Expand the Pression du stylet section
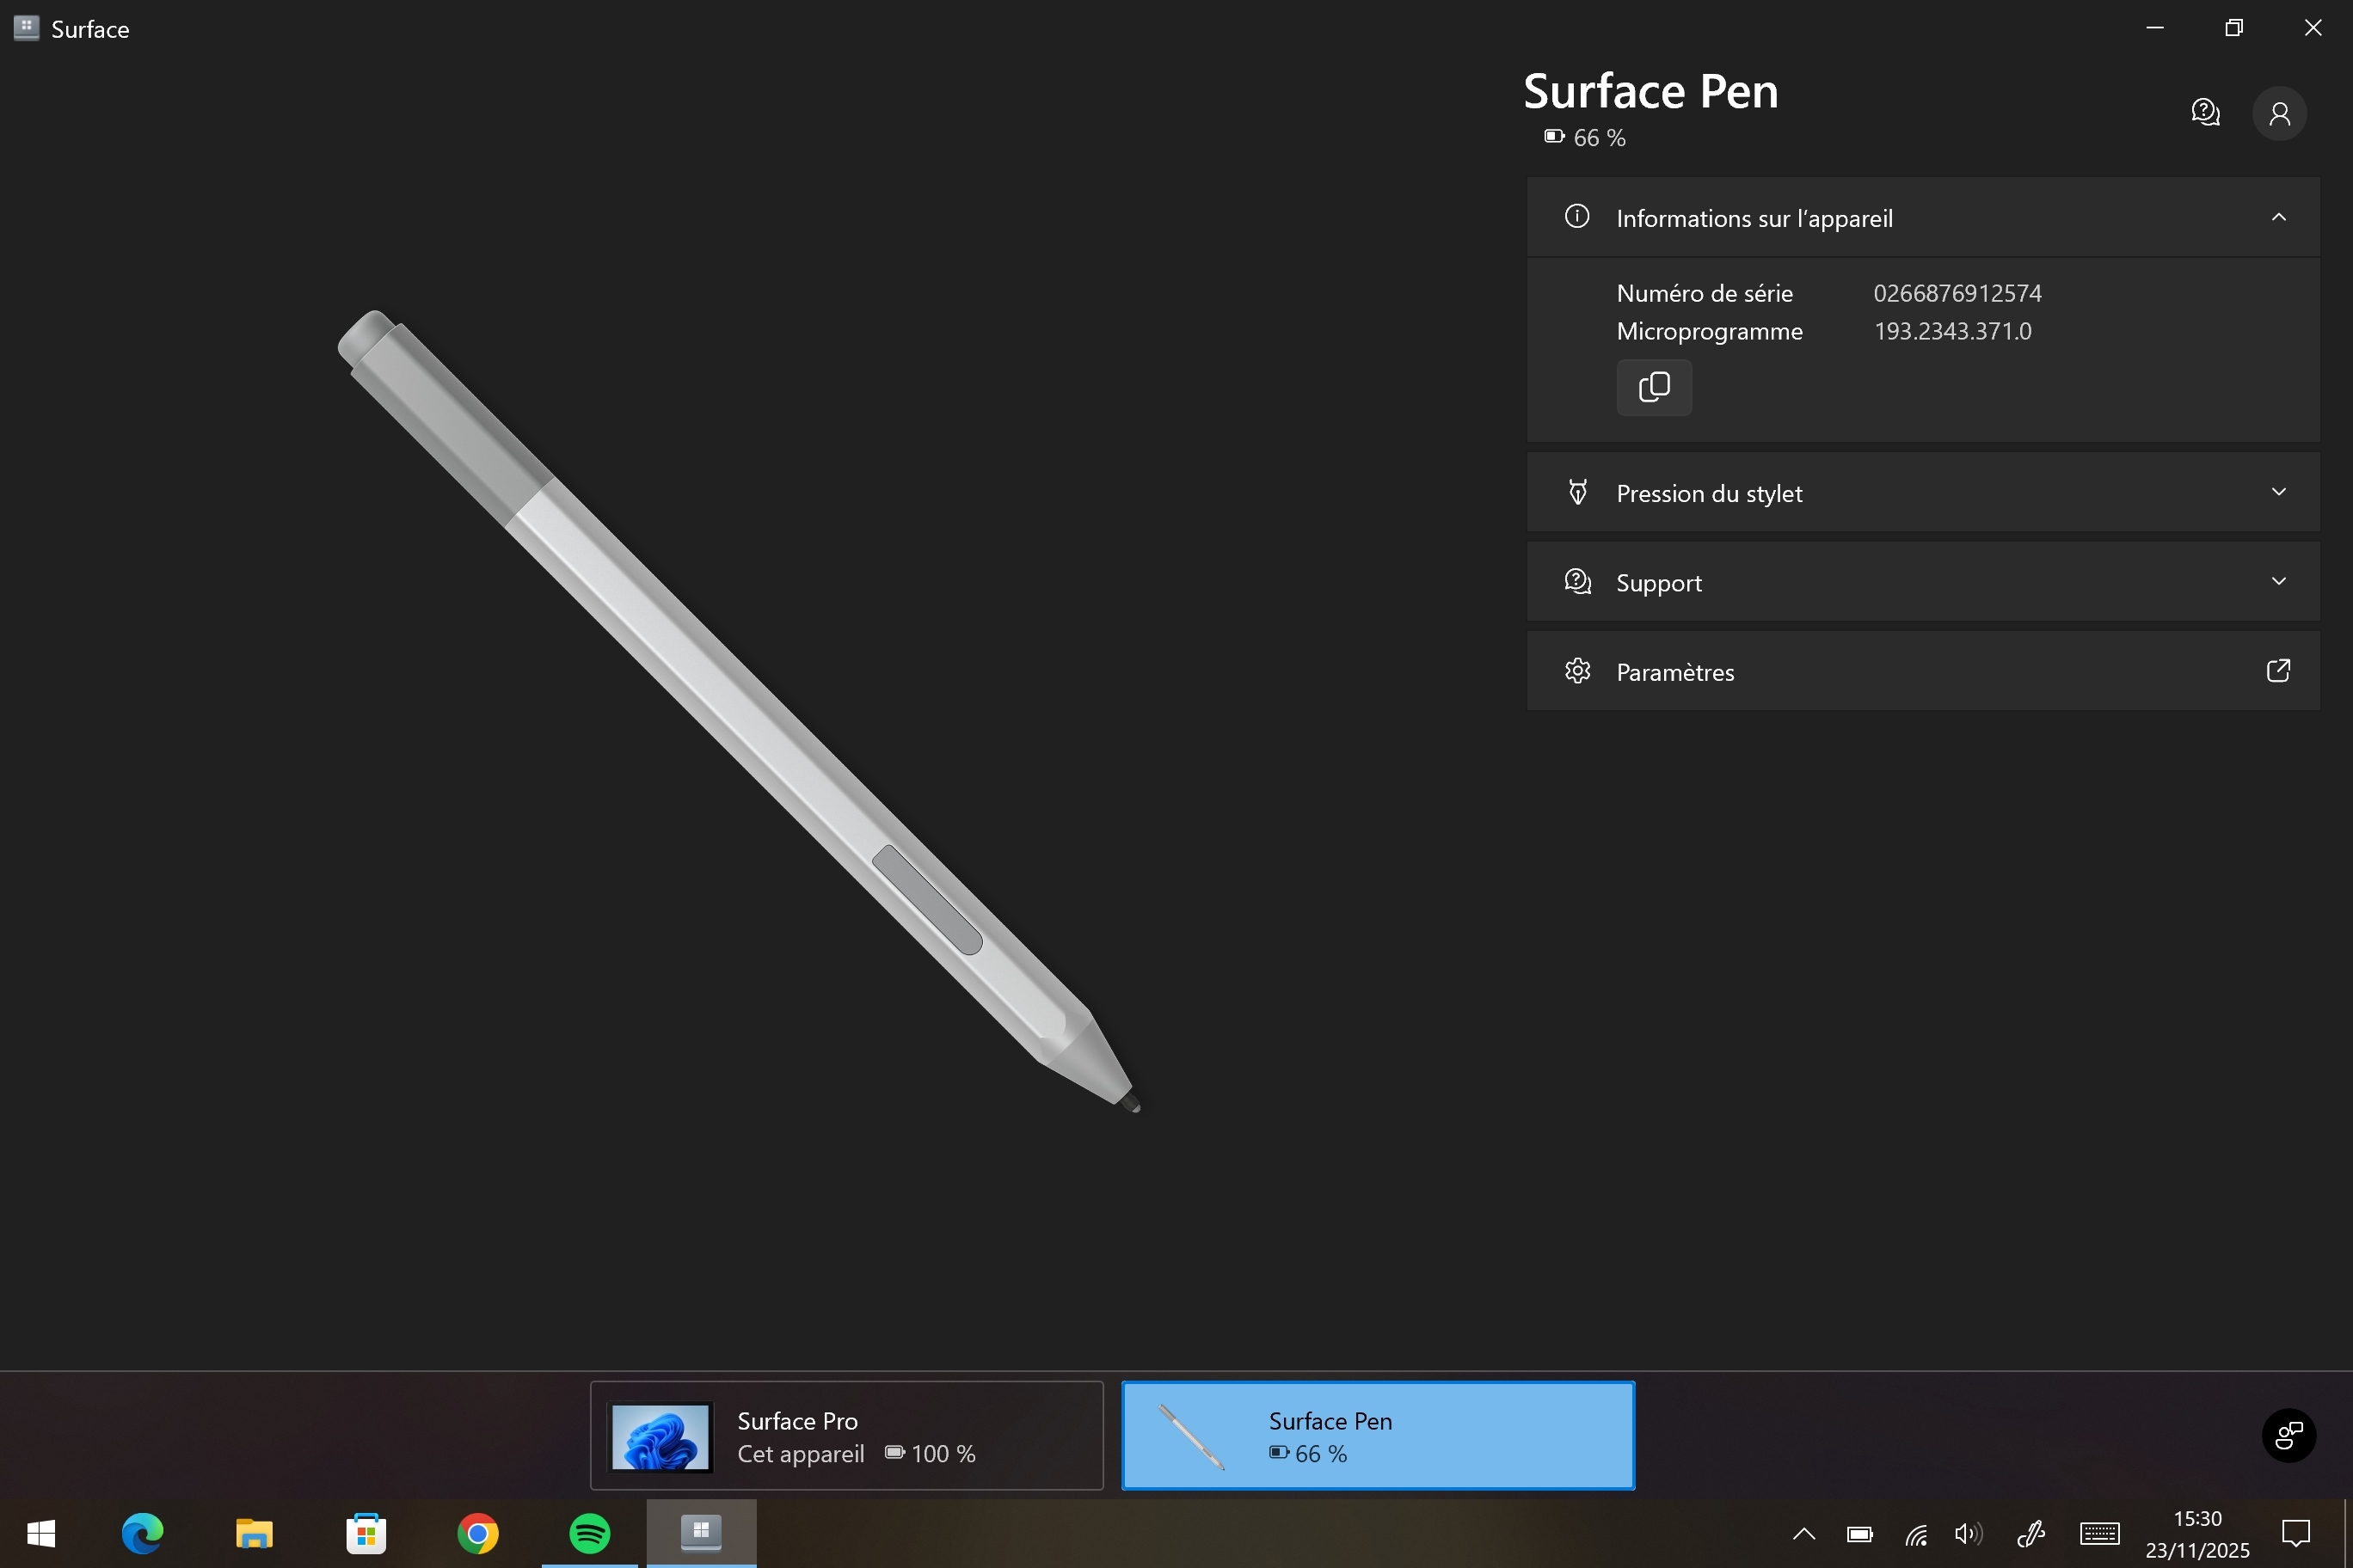Image resolution: width=2353 pixels, height=1568 pixels. coord(2278,492)
